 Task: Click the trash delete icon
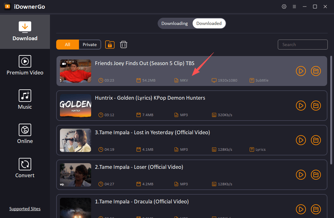point(124,45)
